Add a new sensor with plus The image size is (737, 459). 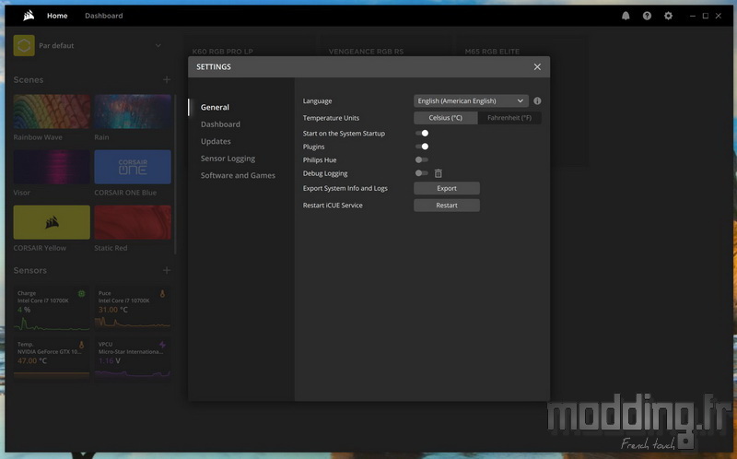point(167,270)
